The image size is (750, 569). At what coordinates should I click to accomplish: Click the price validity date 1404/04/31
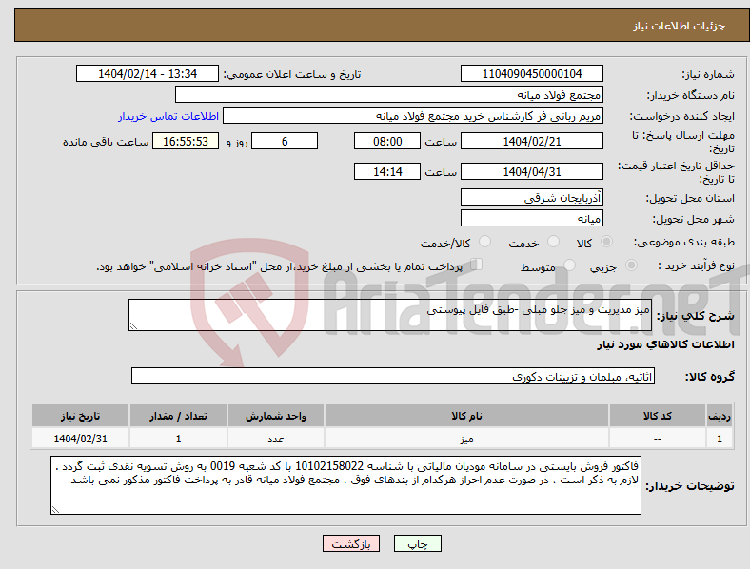pos(531,171)
